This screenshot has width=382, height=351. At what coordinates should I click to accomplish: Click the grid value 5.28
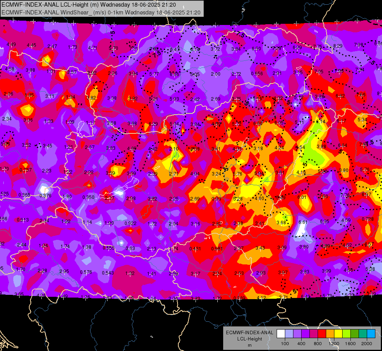pyautogui.click(x=238, y=199)
